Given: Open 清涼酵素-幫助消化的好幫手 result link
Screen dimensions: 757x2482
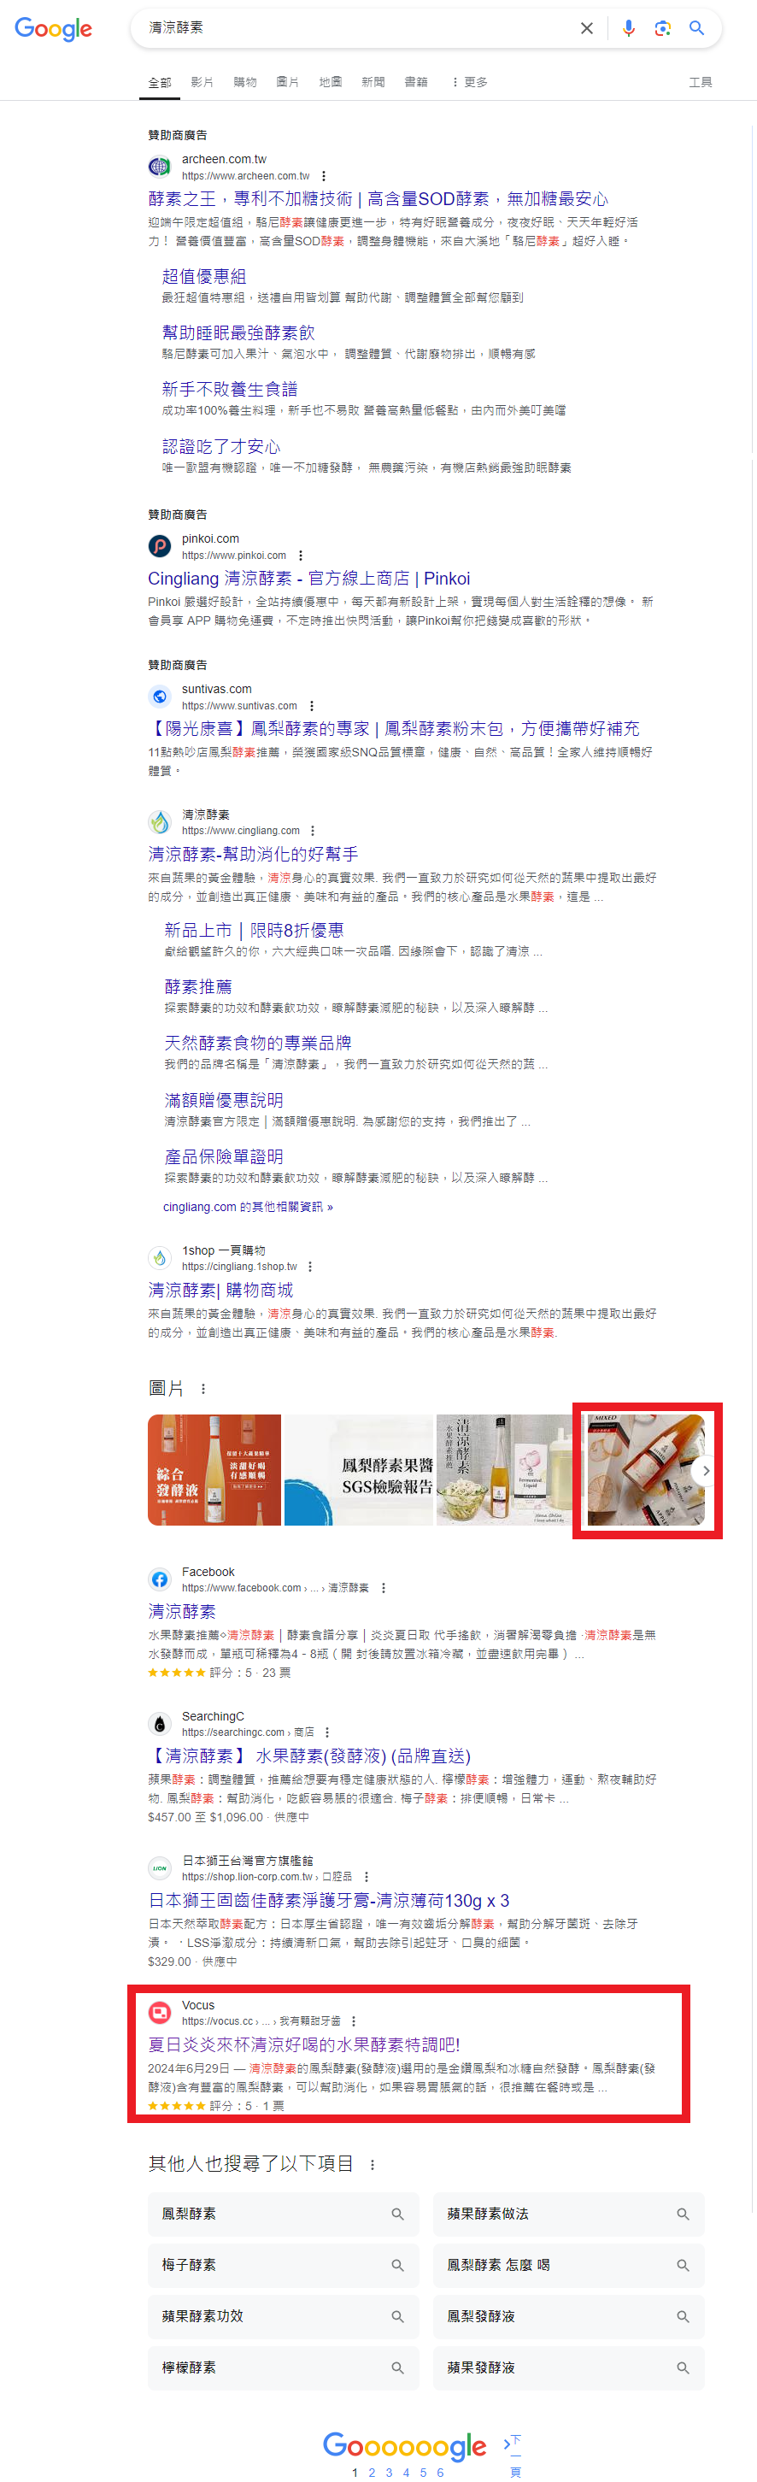Looking at the screenshot, I should (253, 854).
